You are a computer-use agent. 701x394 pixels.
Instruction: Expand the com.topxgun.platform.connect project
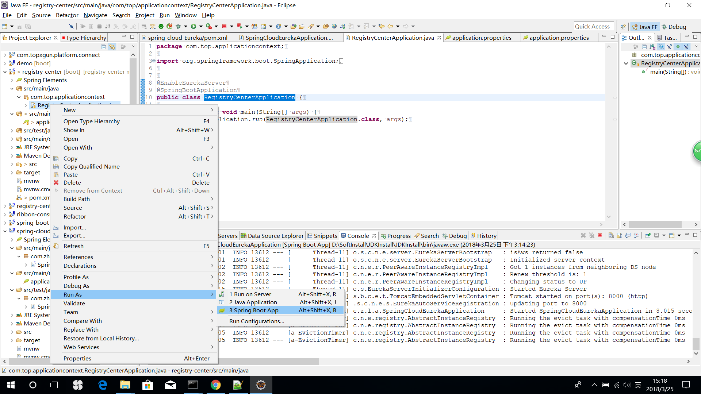5,55
